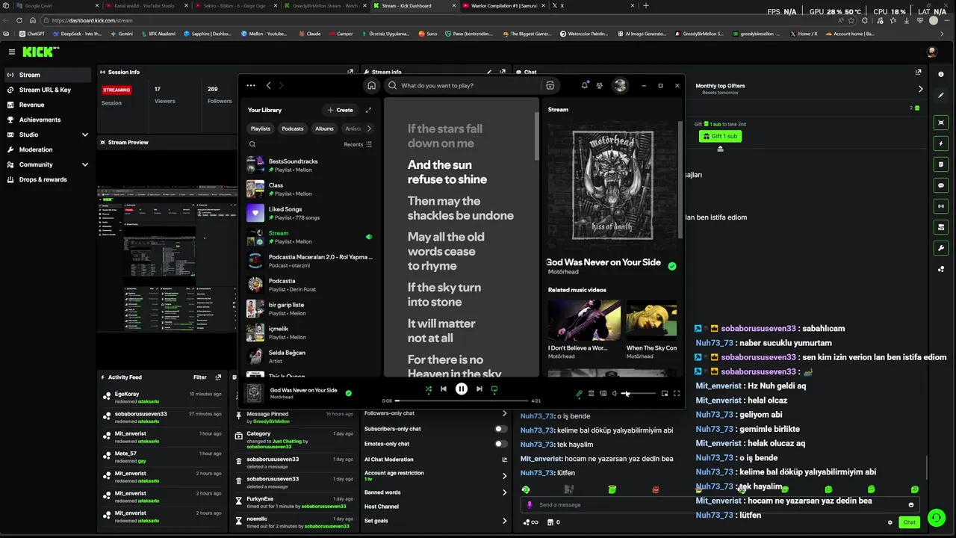This screenshot has height=538, width=956.
Task: Toggle the lyrics microphone icon in Spotify
Action: pos(580,393)
